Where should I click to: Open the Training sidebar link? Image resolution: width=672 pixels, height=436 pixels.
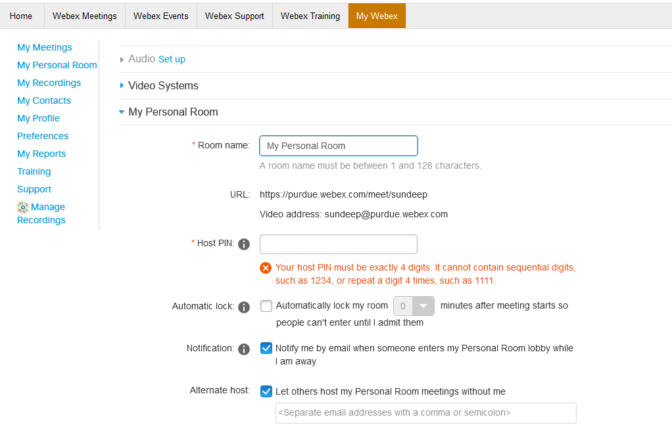coord(34,171)
